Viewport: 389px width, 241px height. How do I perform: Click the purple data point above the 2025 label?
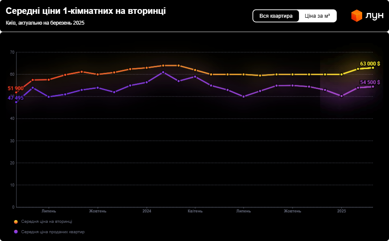[341, 96]
